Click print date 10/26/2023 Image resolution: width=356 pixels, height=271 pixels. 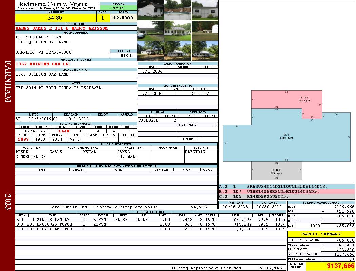pyautogui.click(x=235, y=207)
